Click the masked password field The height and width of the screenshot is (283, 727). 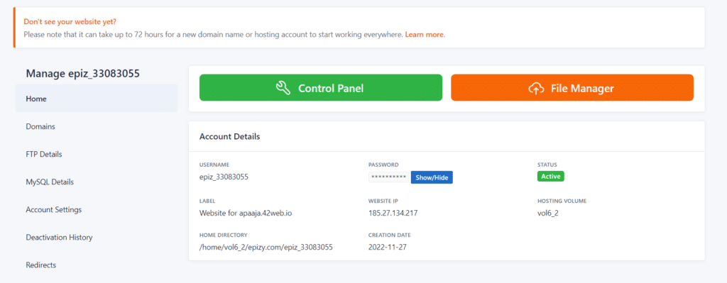pyautogui.click(x=388, y=177)
